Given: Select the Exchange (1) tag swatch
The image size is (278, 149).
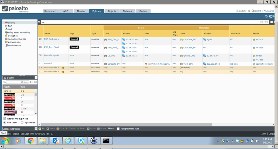Looking at the screenshot, I should click(x=10, y=112).
